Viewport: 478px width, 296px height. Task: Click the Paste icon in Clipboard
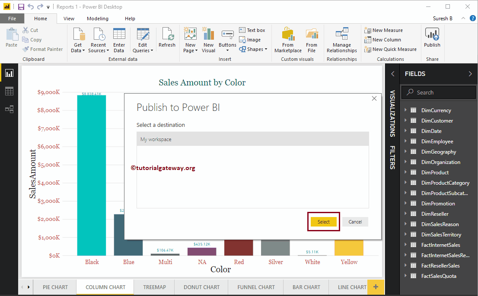tap(12, 34)
